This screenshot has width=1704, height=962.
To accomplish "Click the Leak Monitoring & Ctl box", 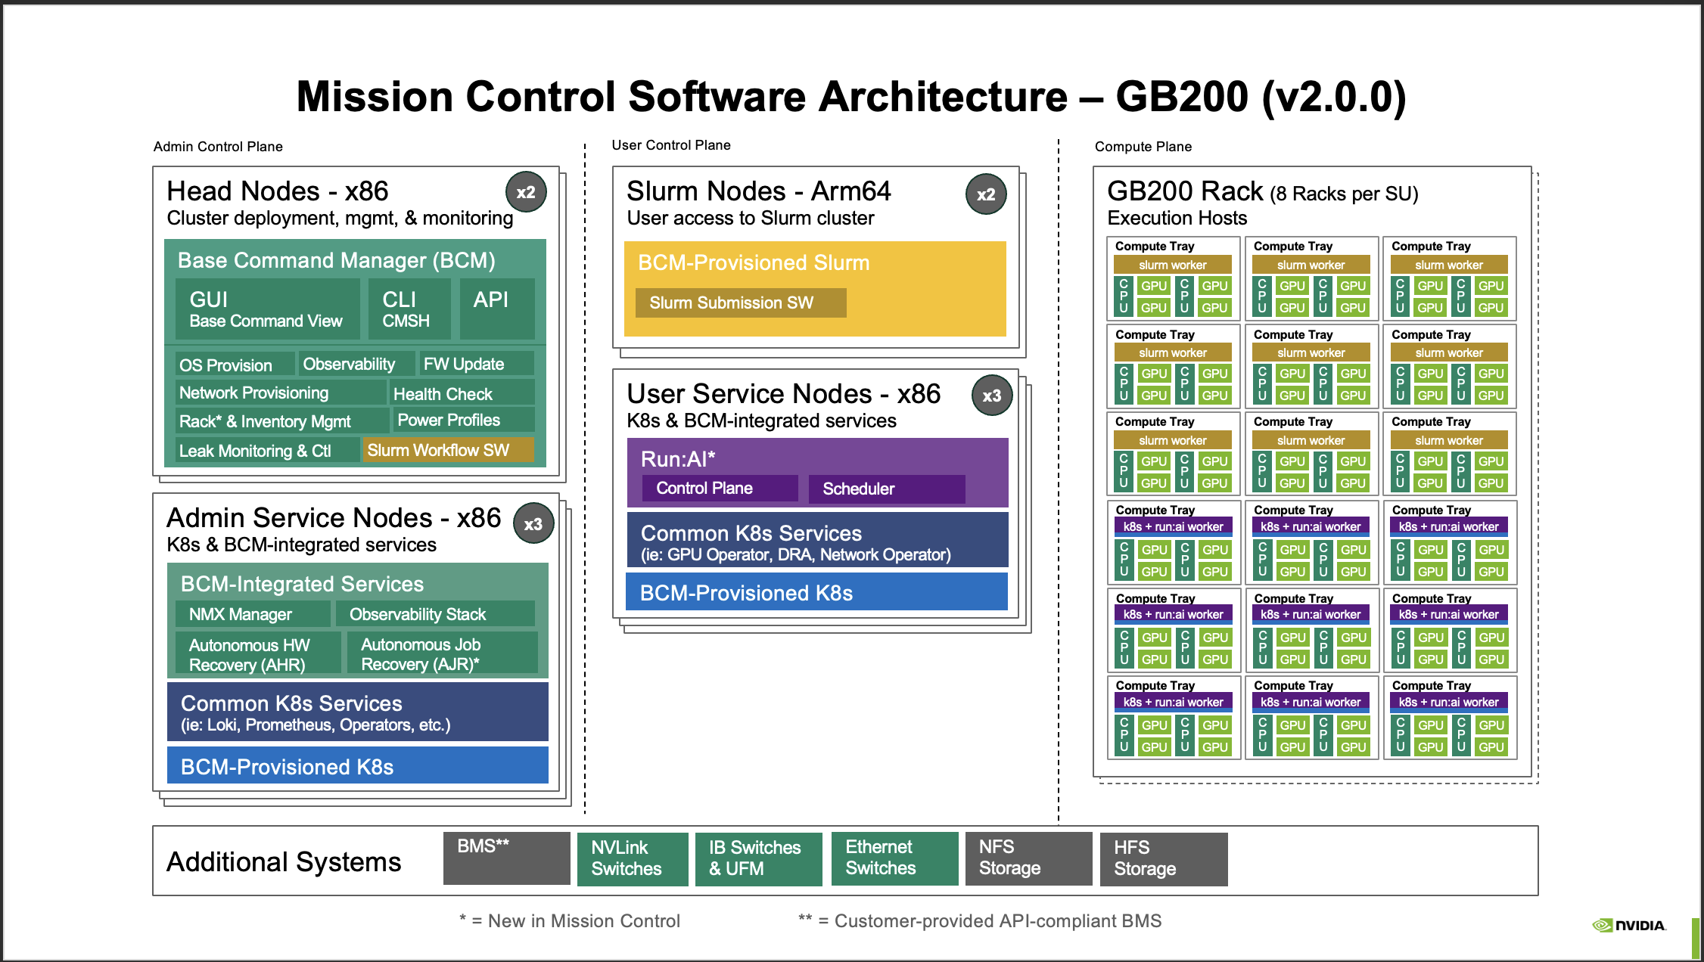I will (x=266, y=451).
